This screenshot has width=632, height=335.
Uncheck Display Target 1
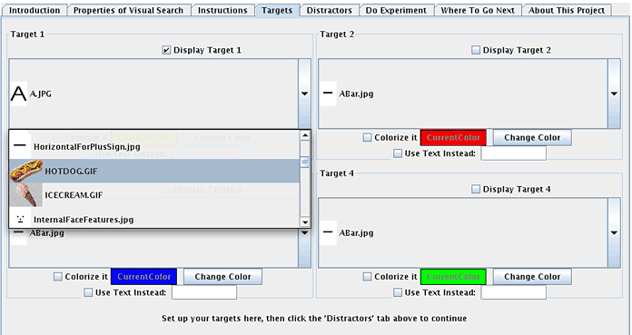coord(166,50)
